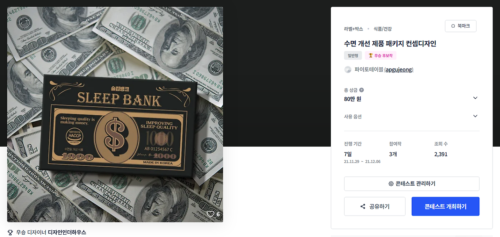This screenshot has height=237, width=500.
Task: Click the 공유하기 share button
Action: coord(375,207)
